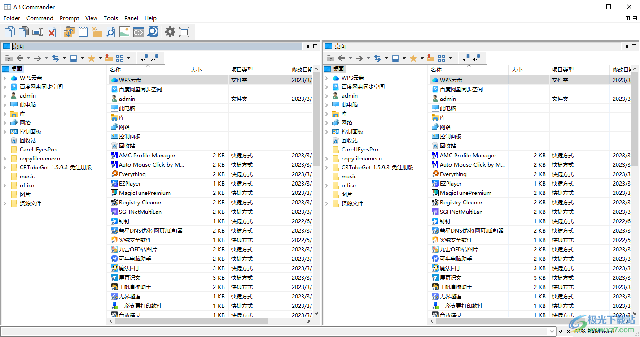Image resolution: width=640 pixels, height=337 pixels.
Task: Click bookmarked folder icon in left panel
Action: click(109, 58)
